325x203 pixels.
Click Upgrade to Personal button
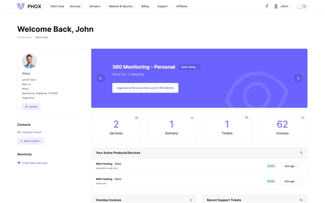145,88
